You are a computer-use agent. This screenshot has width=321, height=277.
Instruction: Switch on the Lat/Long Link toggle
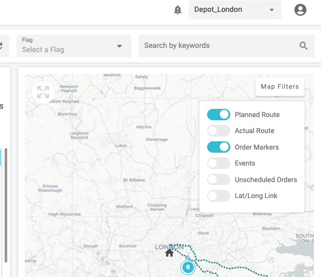tap(218, 196)
